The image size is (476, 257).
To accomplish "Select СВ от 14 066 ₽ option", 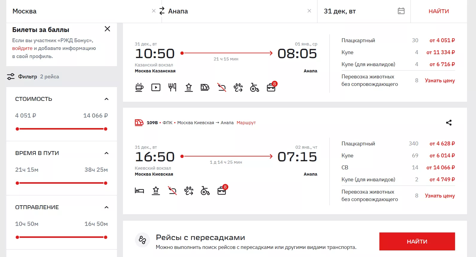I will (398, 168).
